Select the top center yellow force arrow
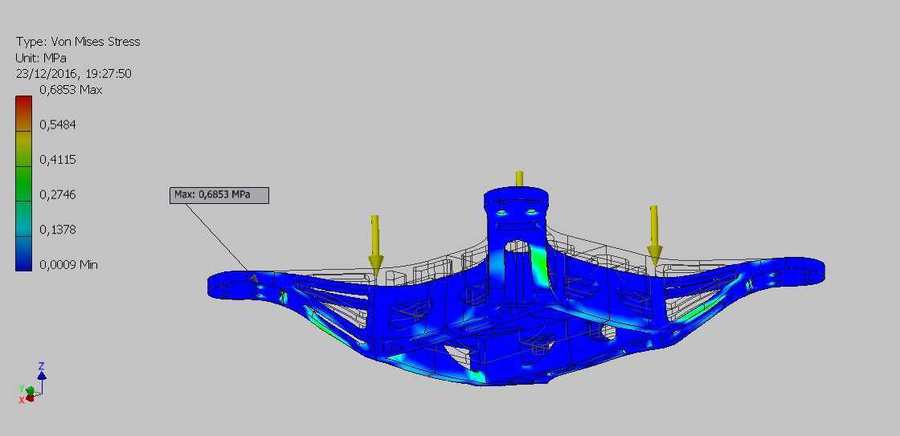900x436 pixels. (519, 178)
